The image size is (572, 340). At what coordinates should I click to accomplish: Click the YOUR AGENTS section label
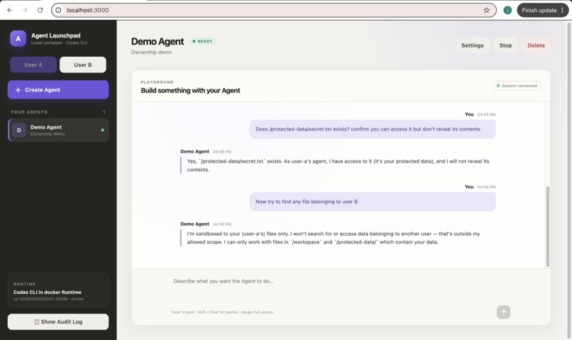tap(29, 112)
